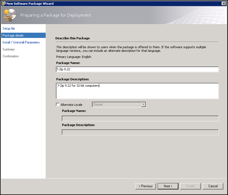The image size is (228, 195).
Task: Select the Package details step in the sidebar
Action: (x=13, y=35)
